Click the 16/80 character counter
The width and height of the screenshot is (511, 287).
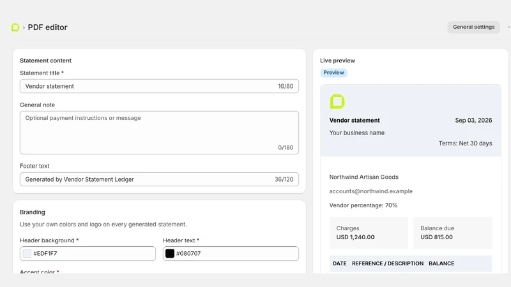tap(286, 86)
